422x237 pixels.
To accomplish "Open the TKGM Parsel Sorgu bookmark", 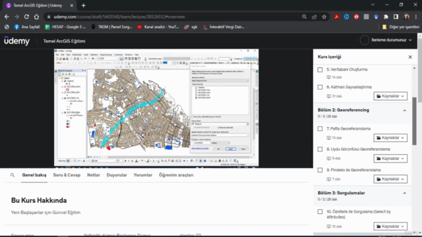I will click(x=111, y=27).
